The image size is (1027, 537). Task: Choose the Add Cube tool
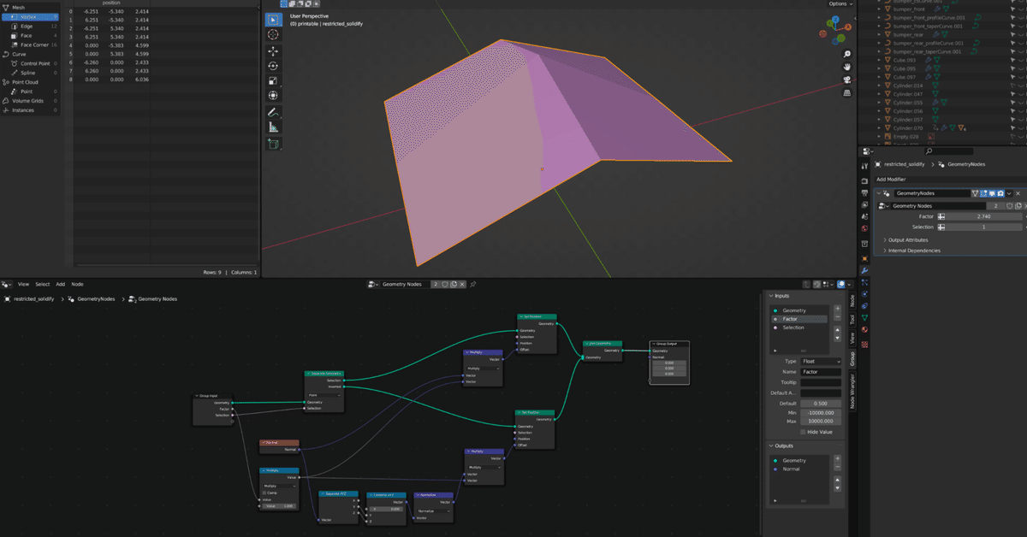pyautogui.click(x=273, y=144)
